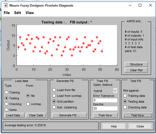Click the Average testing error status text
Viewport: 156px width, 134px height.
click(x=25, y=125)
